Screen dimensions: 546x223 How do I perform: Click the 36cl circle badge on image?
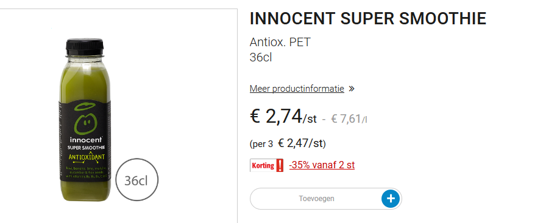(x=136, y=180)
